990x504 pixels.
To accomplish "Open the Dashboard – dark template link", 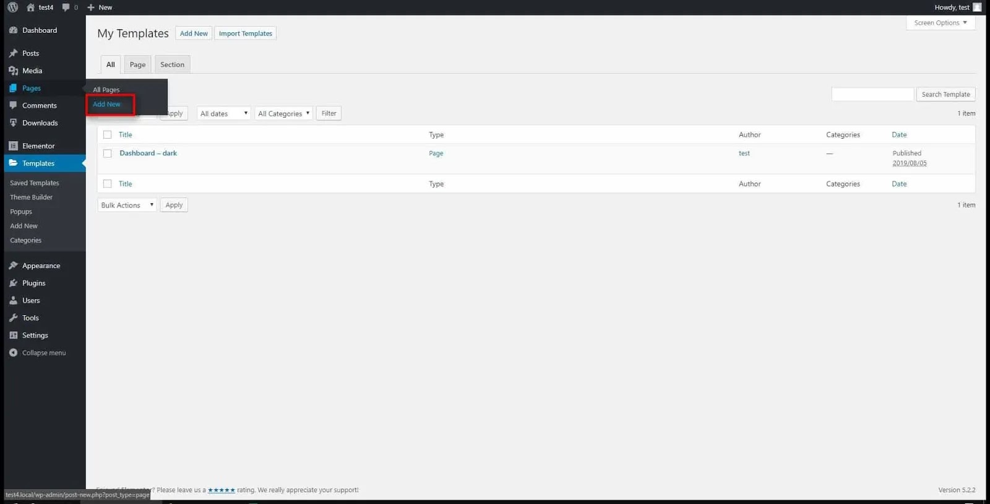I will [x=148, y=153].
